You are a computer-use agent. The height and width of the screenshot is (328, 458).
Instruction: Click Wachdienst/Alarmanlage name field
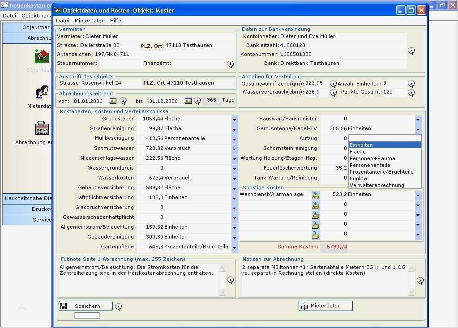pyautogui.click(x=274, y=195)
